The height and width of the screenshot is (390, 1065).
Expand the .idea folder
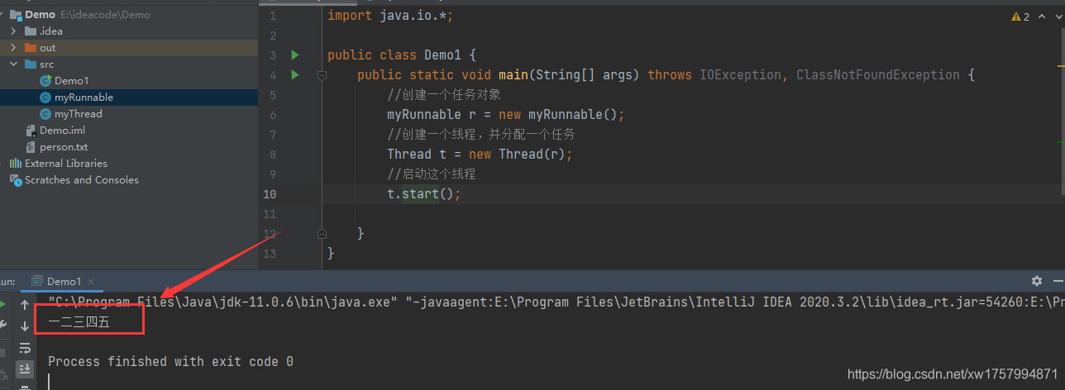pyautogui.click(x=13, y=31)
